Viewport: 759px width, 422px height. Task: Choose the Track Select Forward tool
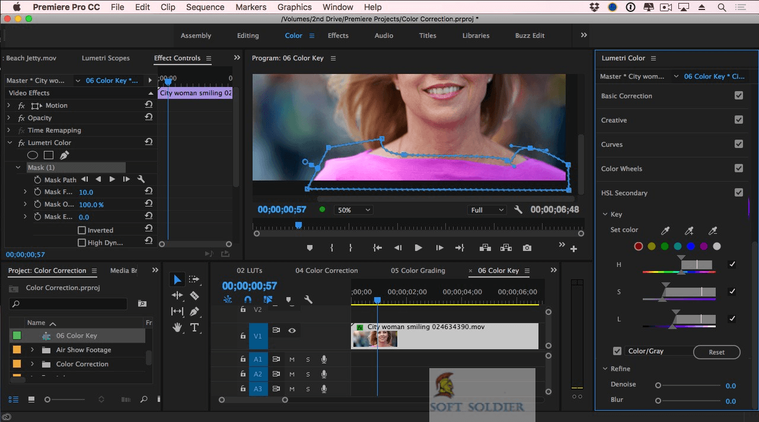click(x=194, y=279)
